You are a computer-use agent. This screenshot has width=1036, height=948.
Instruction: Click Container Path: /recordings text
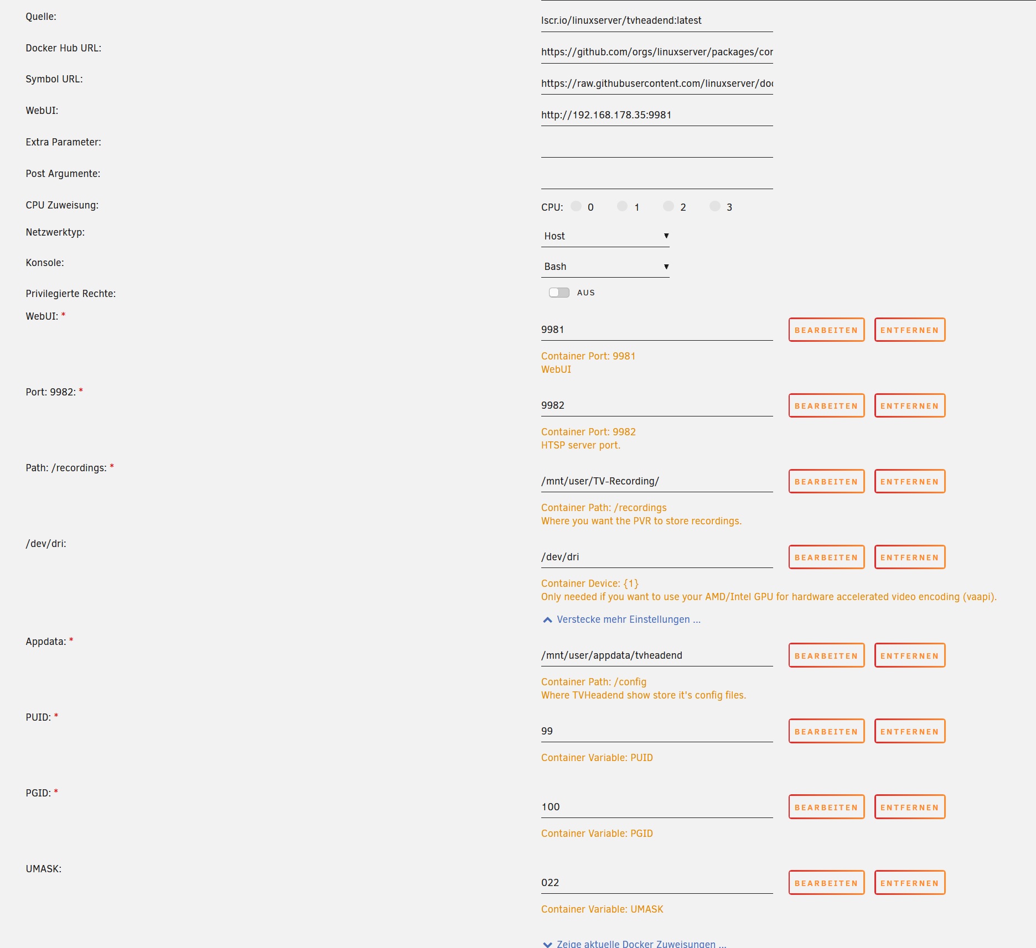click(x=604, y=508)
